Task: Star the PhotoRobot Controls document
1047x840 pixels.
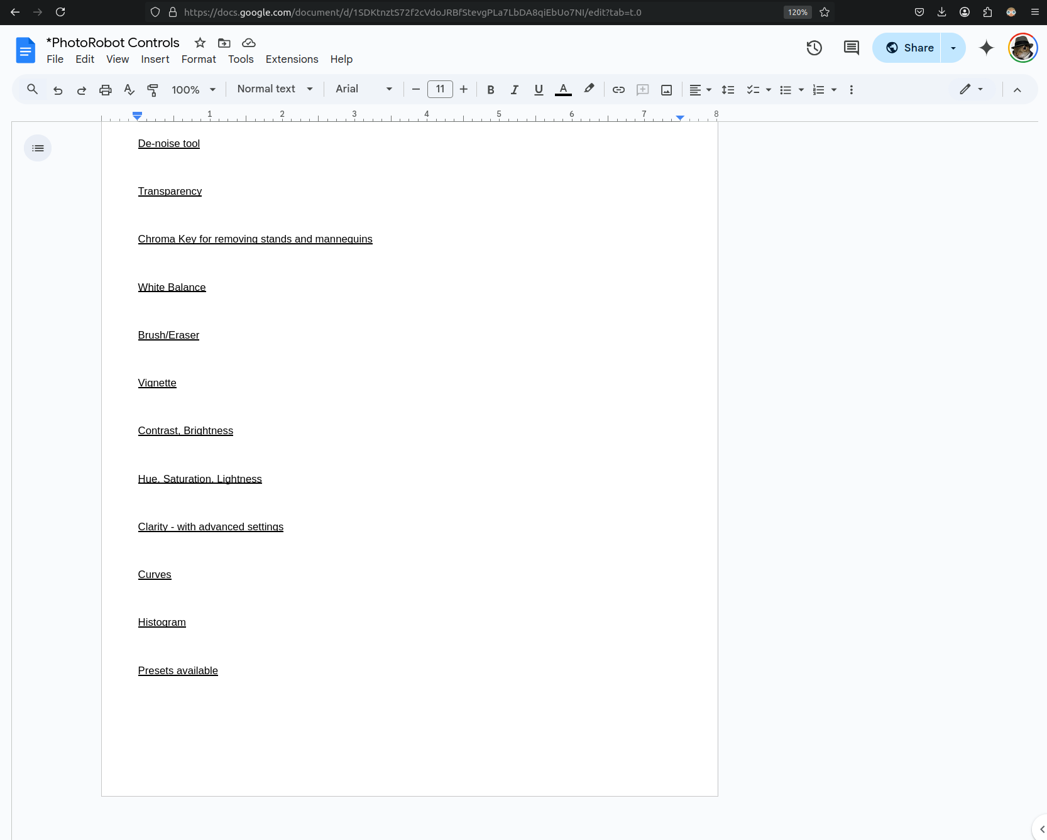Action: 200,43
